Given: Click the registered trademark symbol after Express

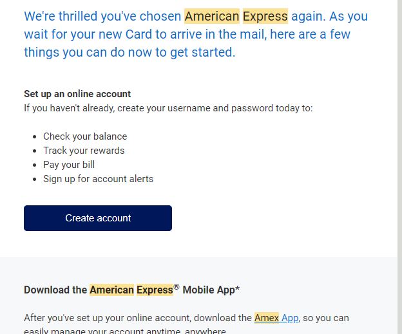Looking at the screenshot, I should (177, 287).
